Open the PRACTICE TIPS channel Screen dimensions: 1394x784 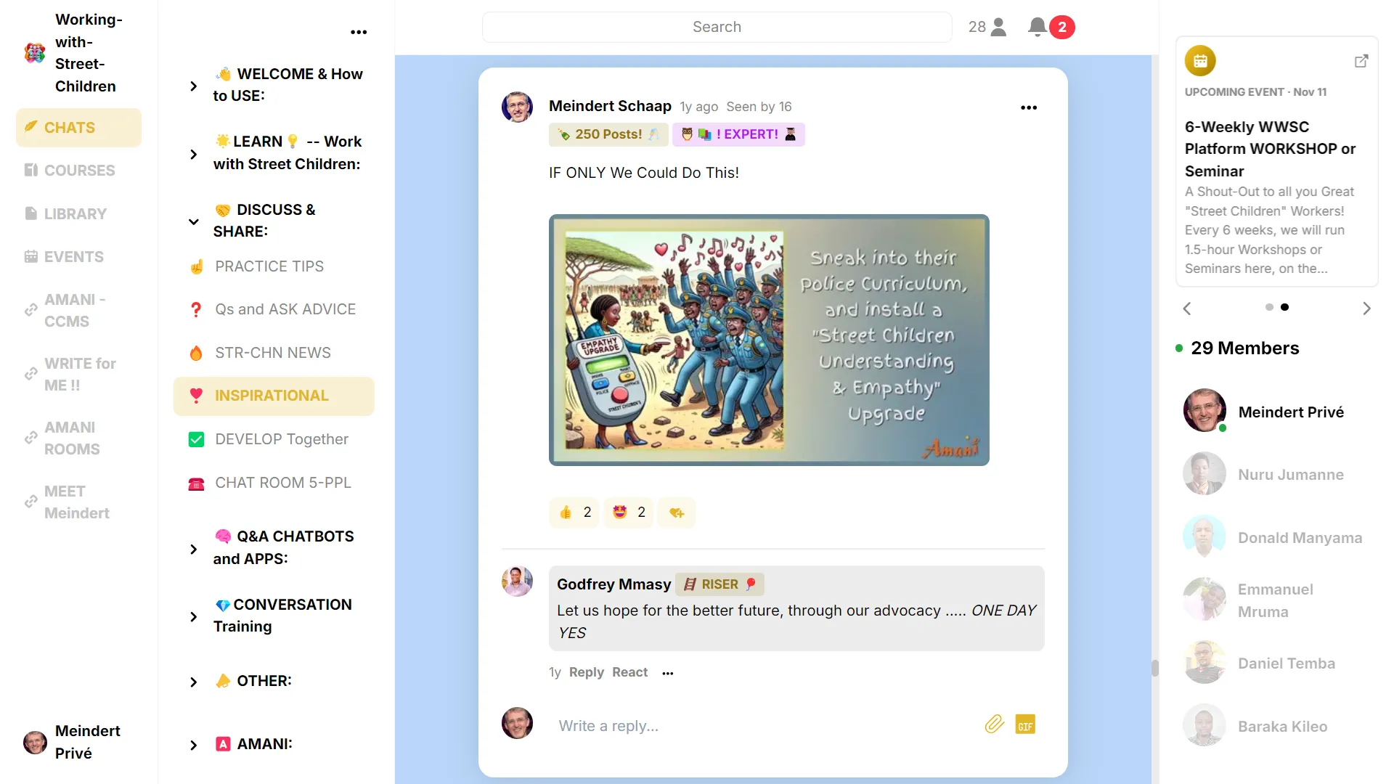(x=269, y=266)
